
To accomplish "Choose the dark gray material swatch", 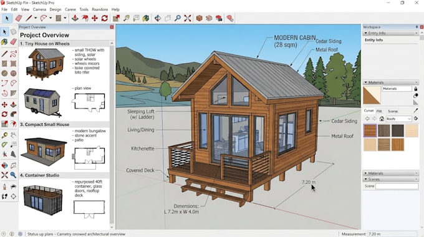I will [x=398, y=130].
